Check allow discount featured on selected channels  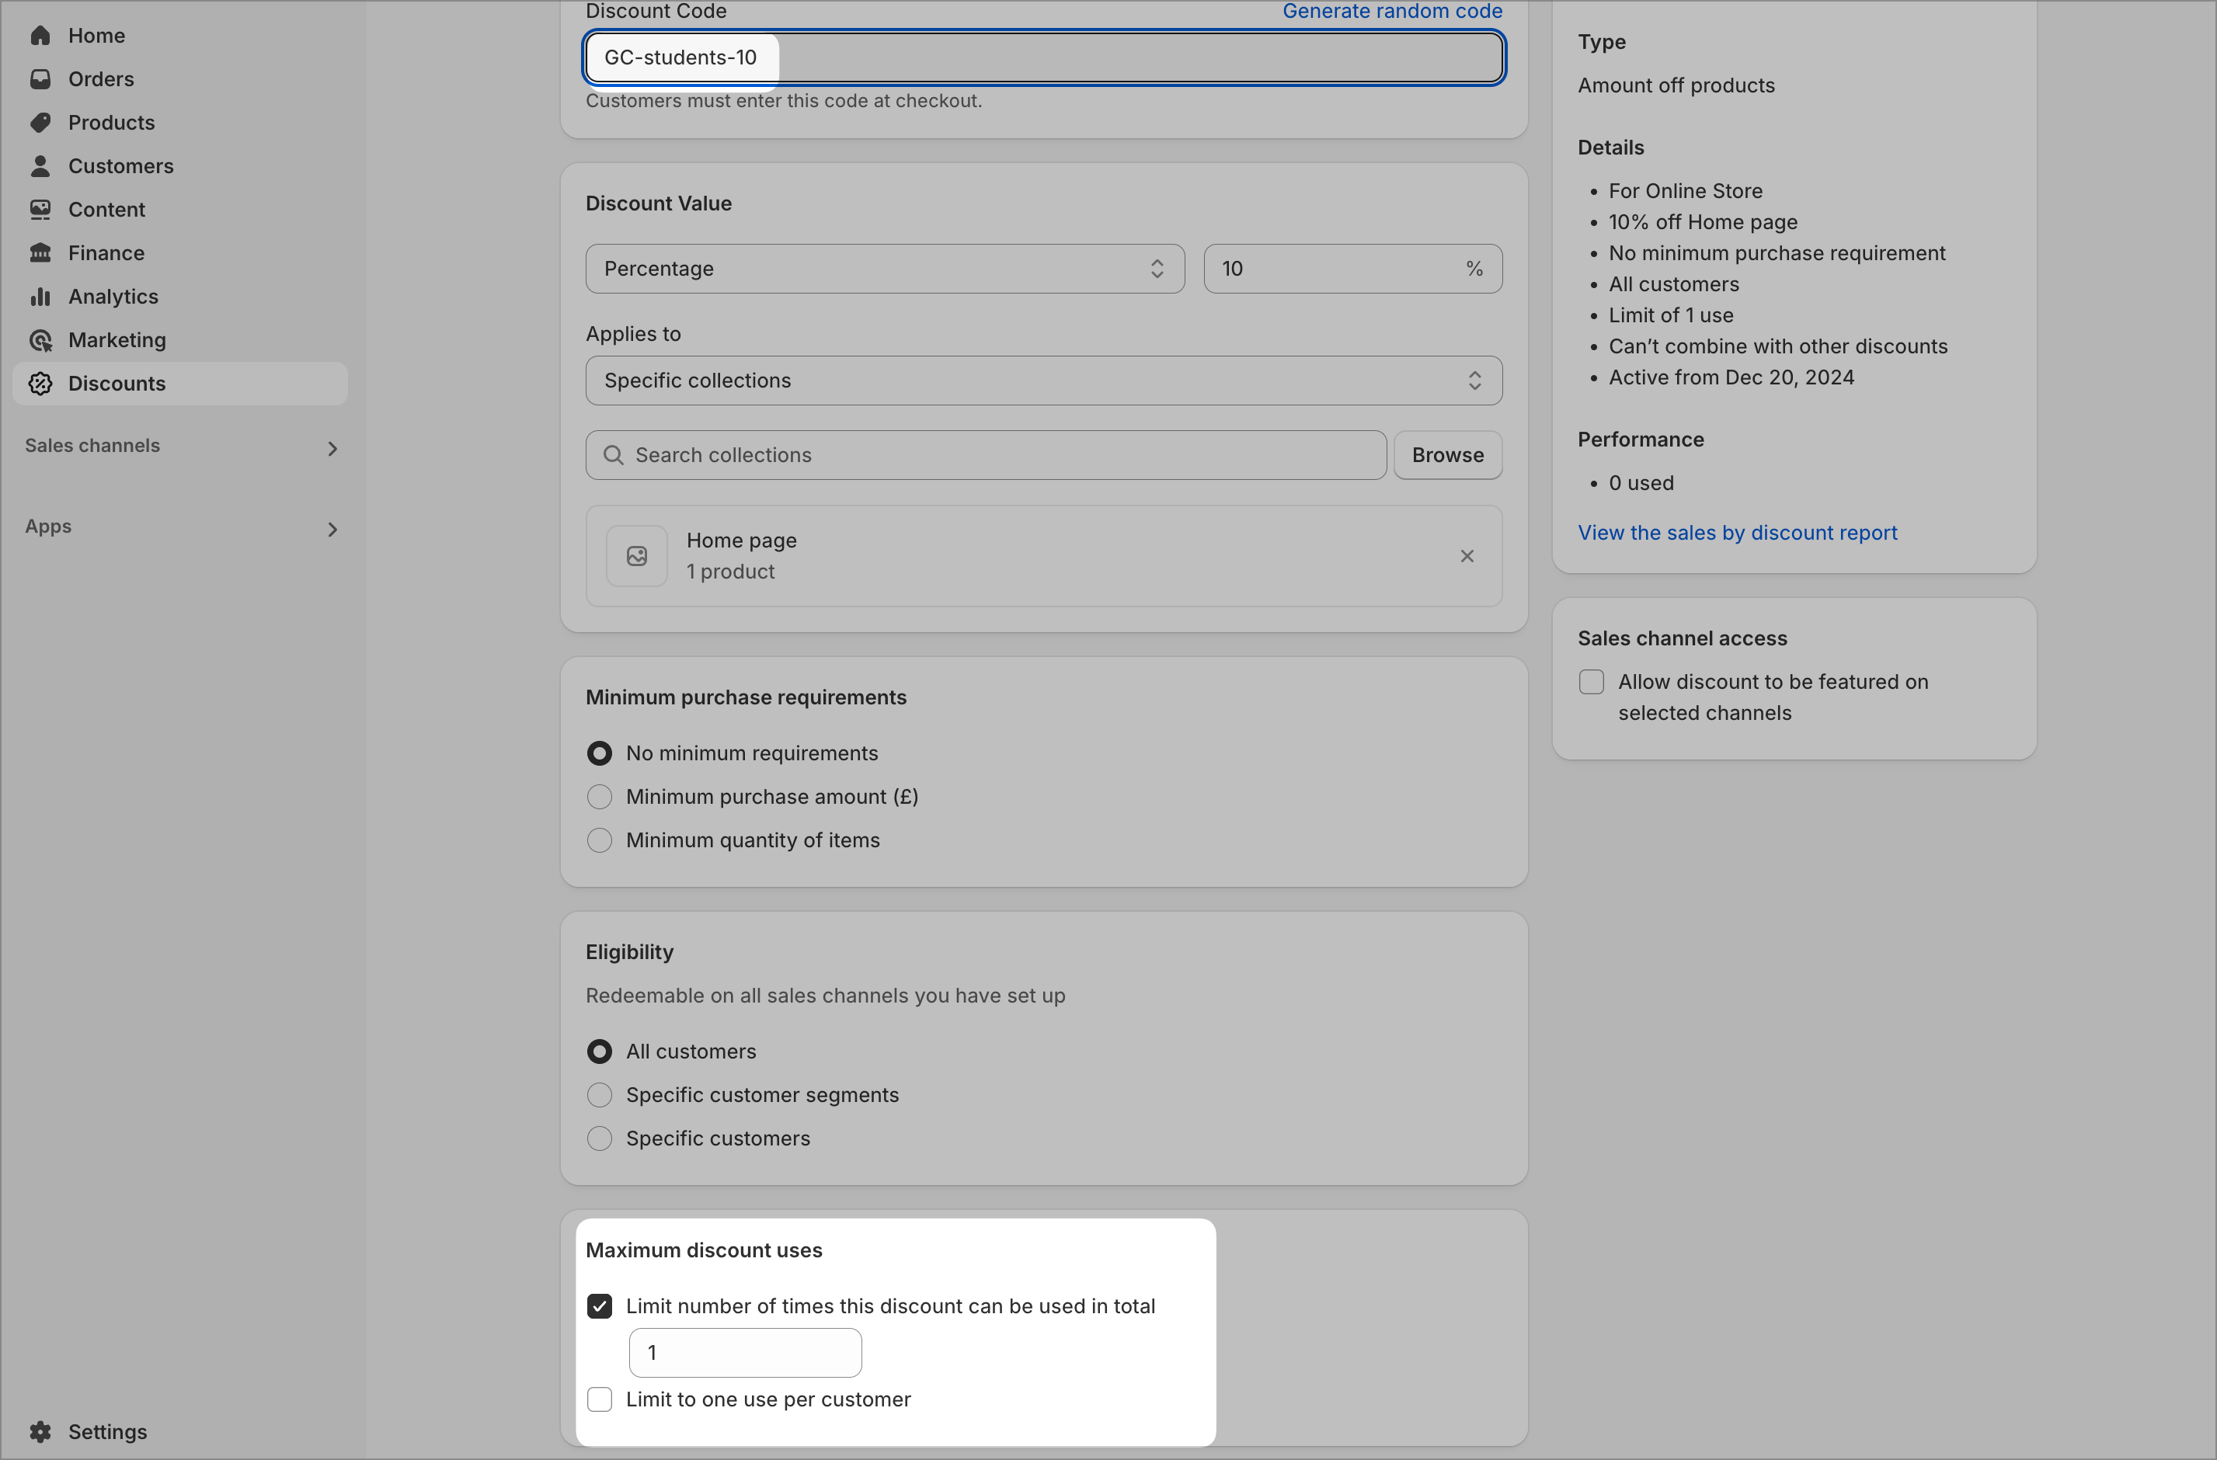point(1590,682)
